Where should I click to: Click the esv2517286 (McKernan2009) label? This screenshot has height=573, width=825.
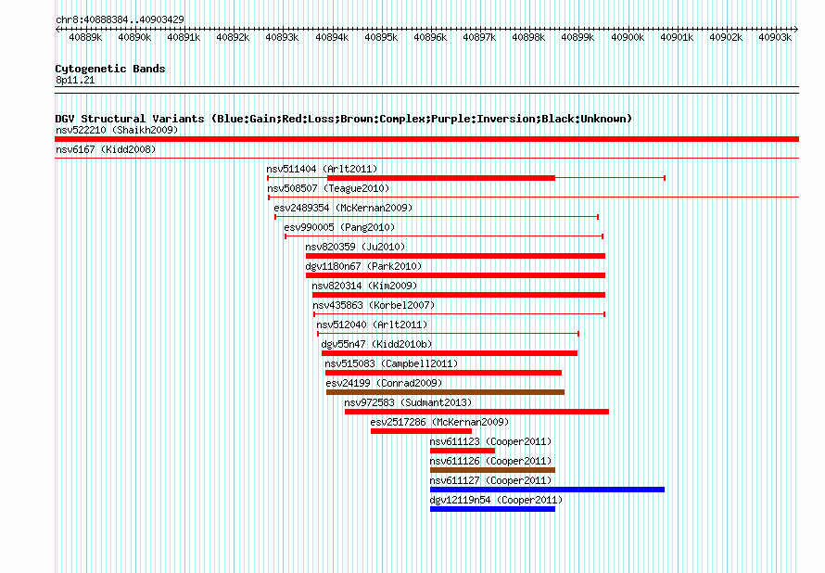440,422
